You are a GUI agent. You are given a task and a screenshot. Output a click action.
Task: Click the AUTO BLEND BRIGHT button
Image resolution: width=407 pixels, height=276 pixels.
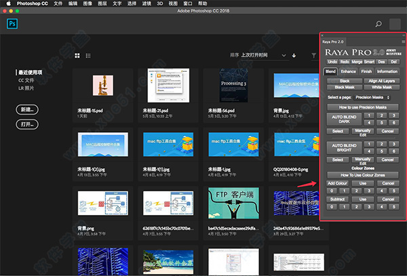(x=344, y=148)
